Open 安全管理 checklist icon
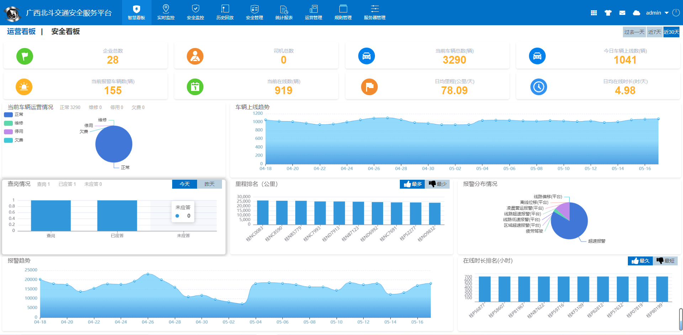Image resolution: width=683 pixels, height=335 pixels. click(254, 9)
